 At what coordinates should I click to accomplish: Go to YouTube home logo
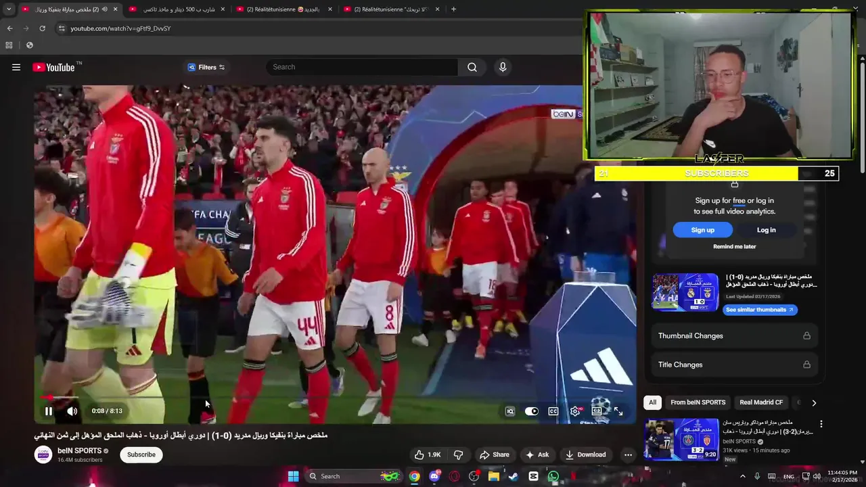[53, 67]
